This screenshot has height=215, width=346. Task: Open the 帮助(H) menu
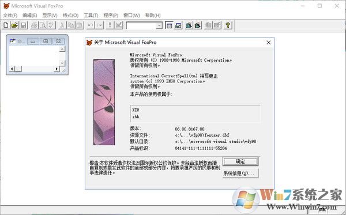[x=153, y=15]
